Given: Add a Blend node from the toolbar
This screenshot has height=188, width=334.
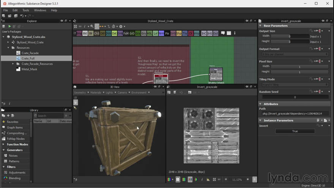Looking at the screenshot, I should pyautogui.click(x=85, y=33).
